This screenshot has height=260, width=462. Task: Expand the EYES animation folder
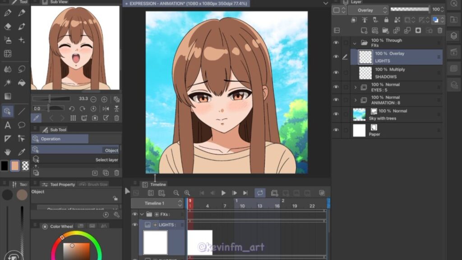tap(355, 87)
